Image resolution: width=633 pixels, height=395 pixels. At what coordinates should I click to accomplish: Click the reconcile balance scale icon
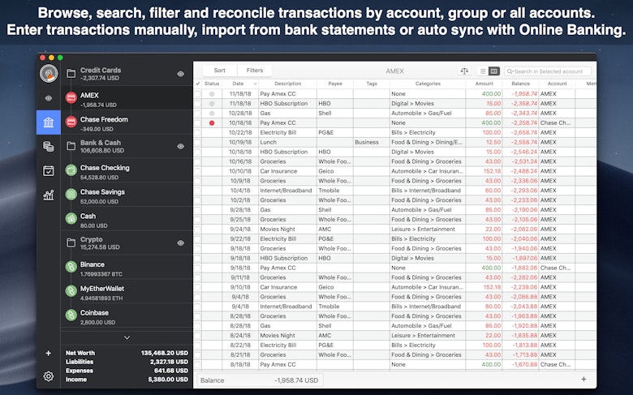pyautogui.click(x=464, y=71)
